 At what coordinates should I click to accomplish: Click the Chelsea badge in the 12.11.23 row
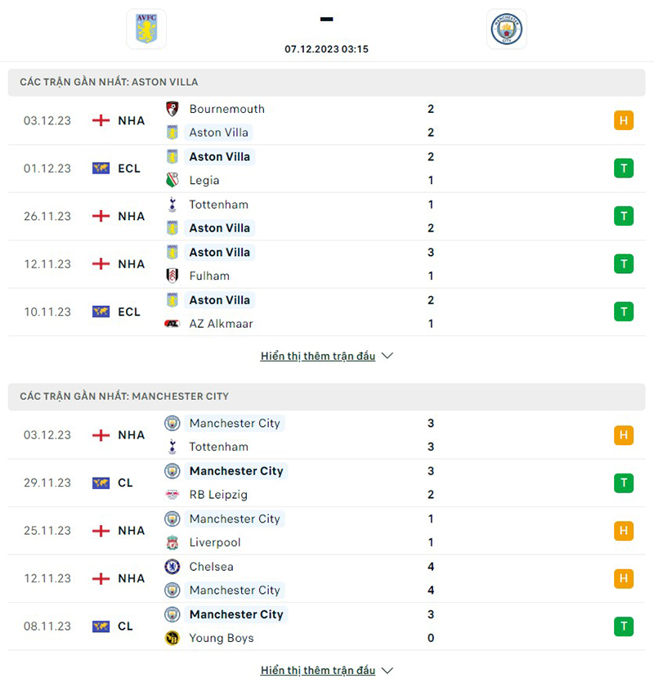pyautogui.click(x=174, y=566)
